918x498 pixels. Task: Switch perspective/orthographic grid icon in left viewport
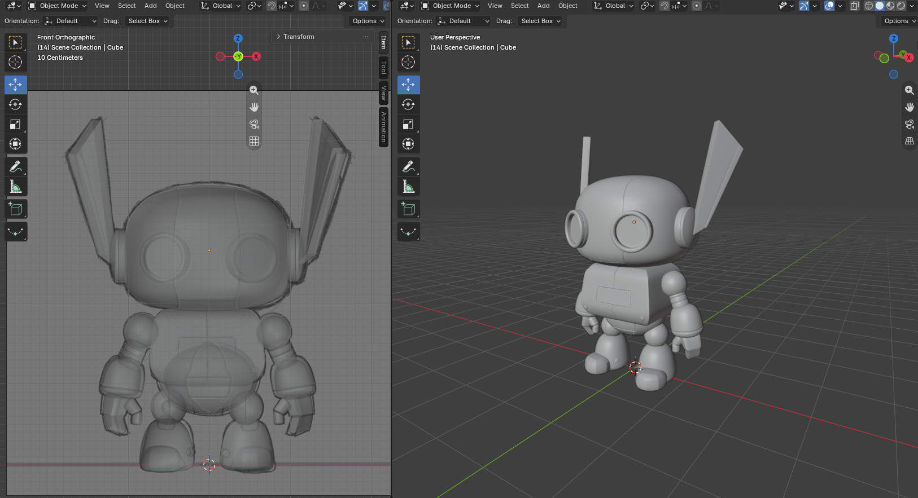point(254,141)
